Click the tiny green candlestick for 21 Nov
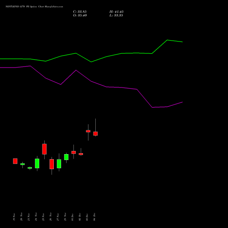 coord(30,168)
